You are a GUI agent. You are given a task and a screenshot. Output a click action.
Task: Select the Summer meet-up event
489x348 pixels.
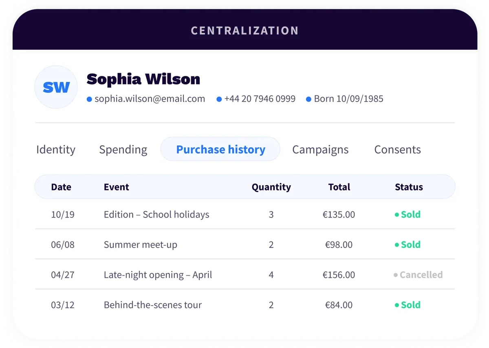click(141, 245)
